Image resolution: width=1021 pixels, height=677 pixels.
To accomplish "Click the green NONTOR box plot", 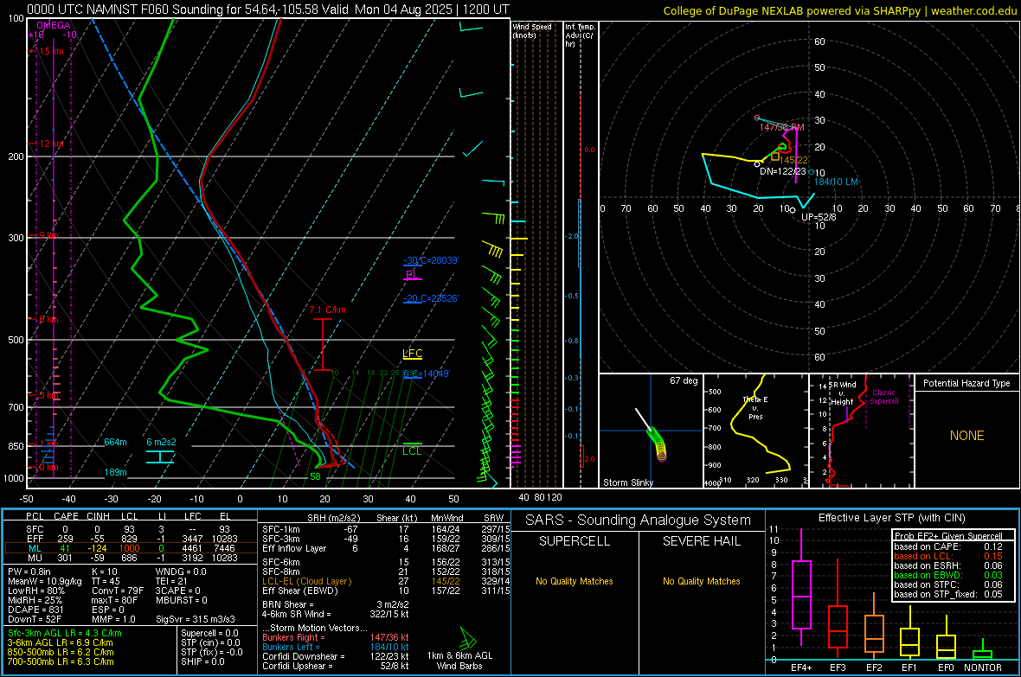I will pyautogui.click(x=983, y=651).
